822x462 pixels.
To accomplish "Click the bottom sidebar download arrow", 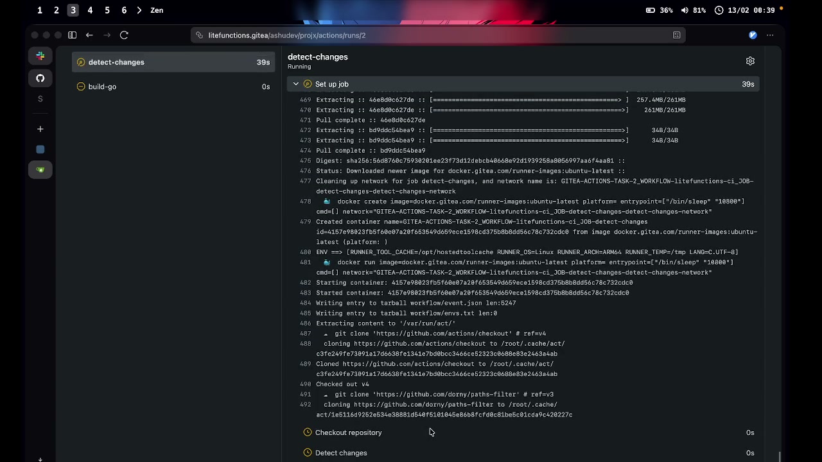I will [x=40, y=459].
